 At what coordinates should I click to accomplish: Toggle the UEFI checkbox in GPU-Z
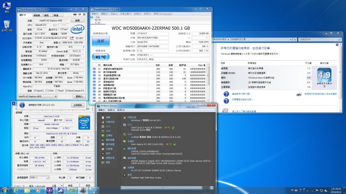pos(77,38)
